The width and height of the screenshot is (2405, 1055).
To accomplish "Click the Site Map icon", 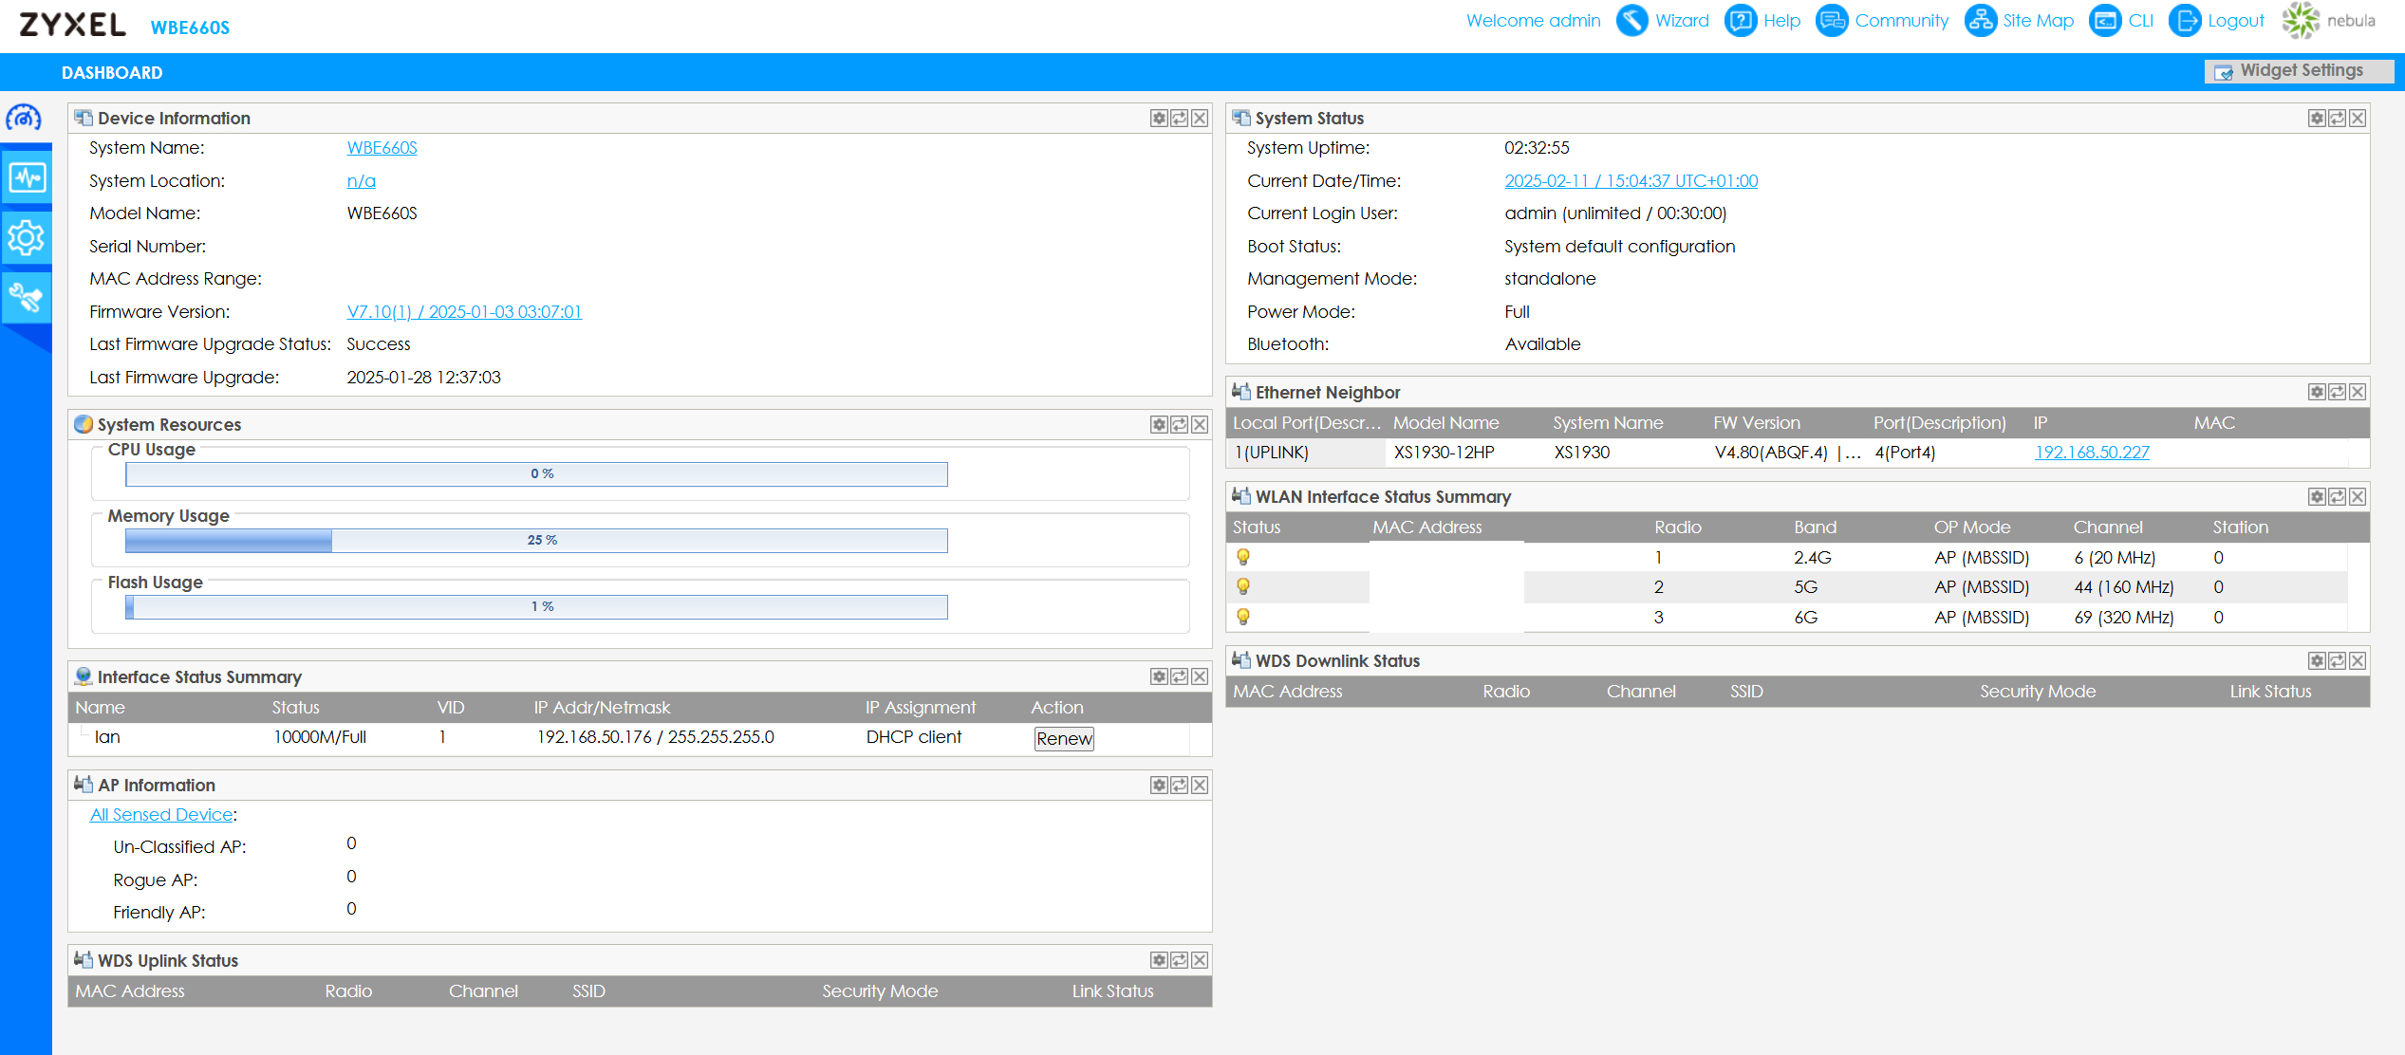I will coord(1980,21).
